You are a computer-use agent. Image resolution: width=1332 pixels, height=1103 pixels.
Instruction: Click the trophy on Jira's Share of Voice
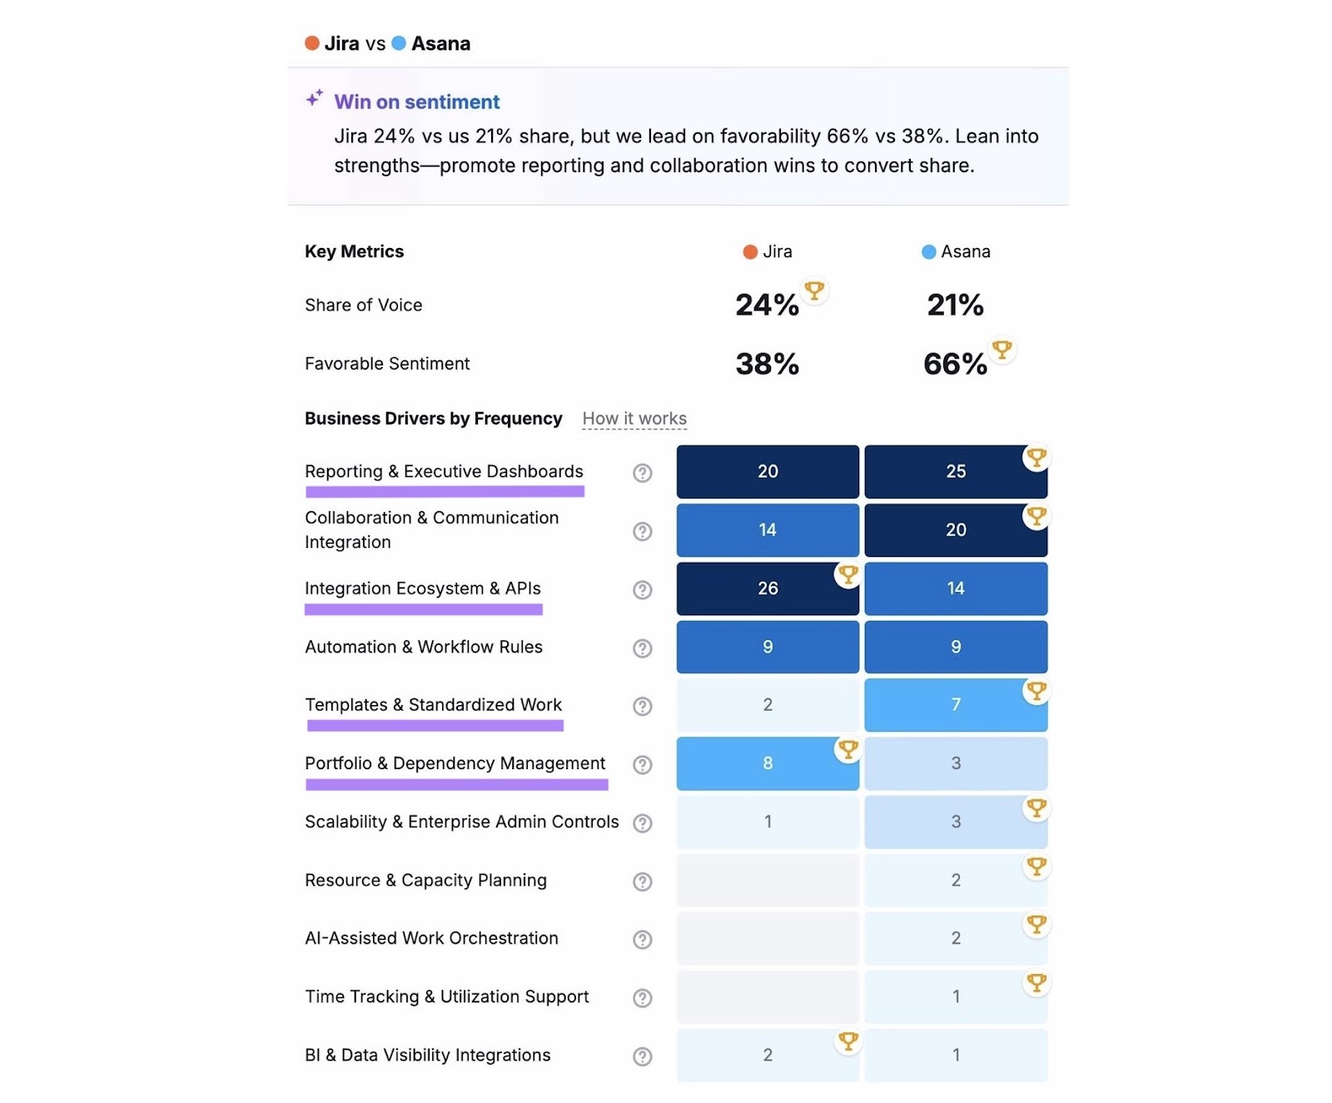point(814,291)
